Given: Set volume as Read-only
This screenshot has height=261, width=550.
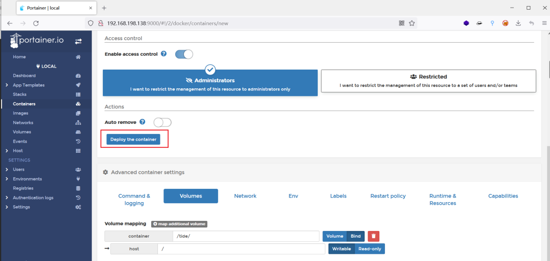Looking at the screenshot, I should pos(370,249).
